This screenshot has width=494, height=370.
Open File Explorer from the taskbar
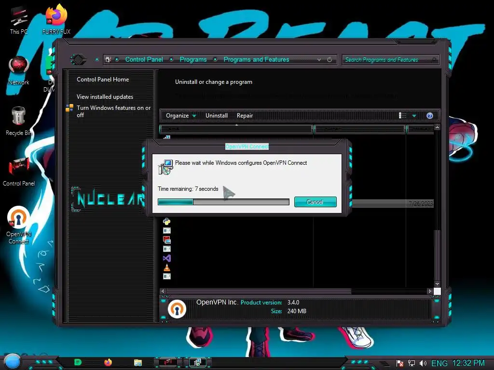[x=137, y=363]
